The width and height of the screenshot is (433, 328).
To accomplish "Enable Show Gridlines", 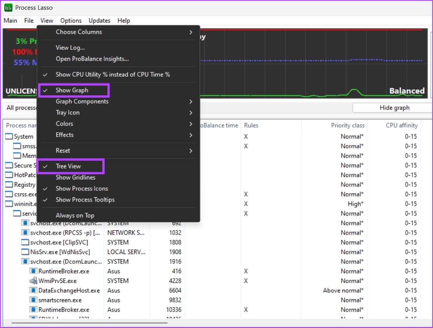I will pos(118,177).
